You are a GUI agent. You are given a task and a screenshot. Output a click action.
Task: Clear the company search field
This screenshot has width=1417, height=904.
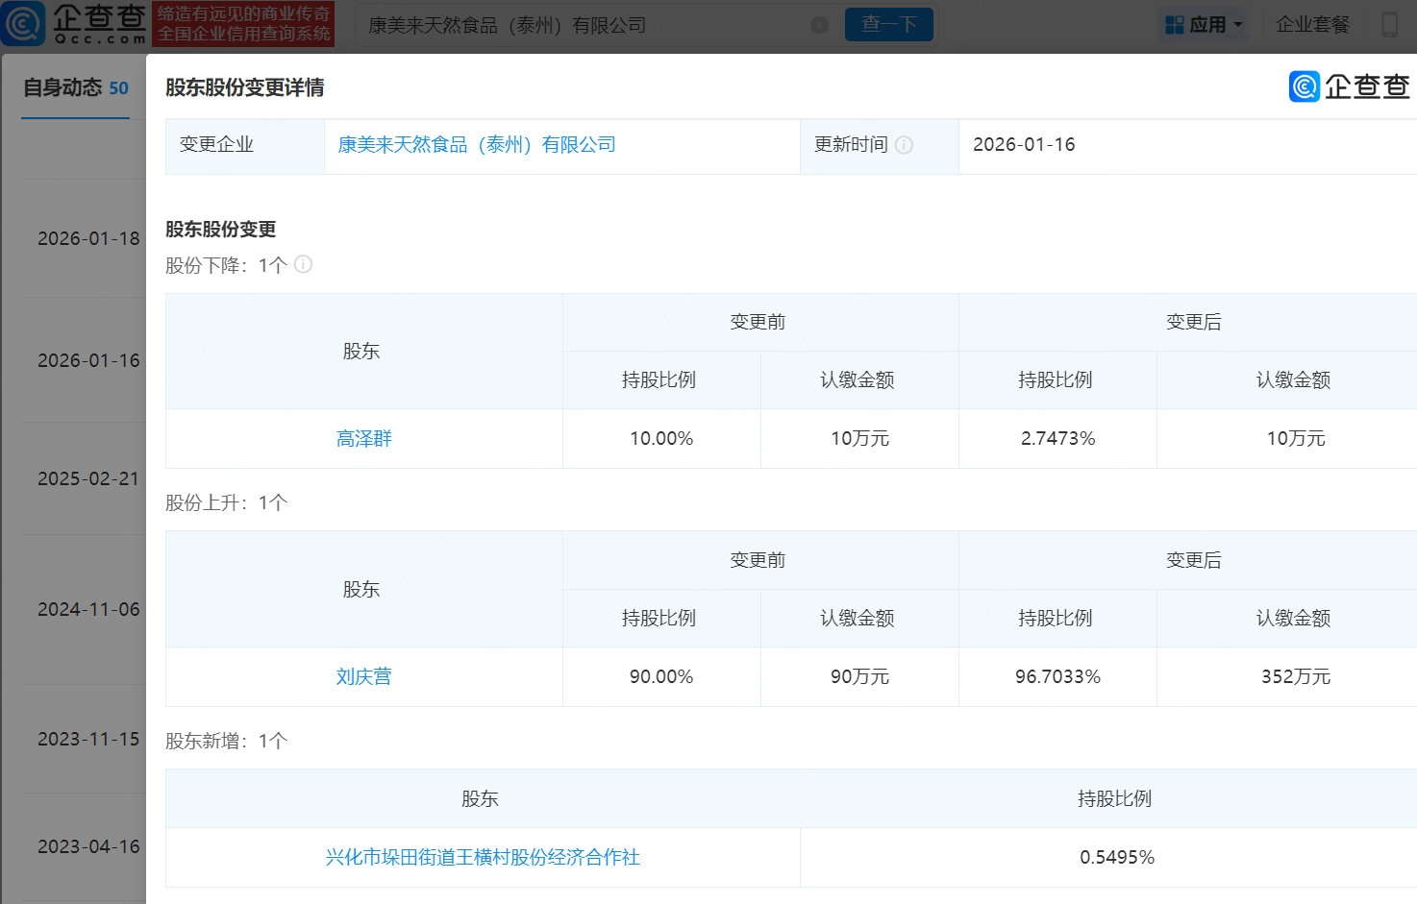coord(820,25)
